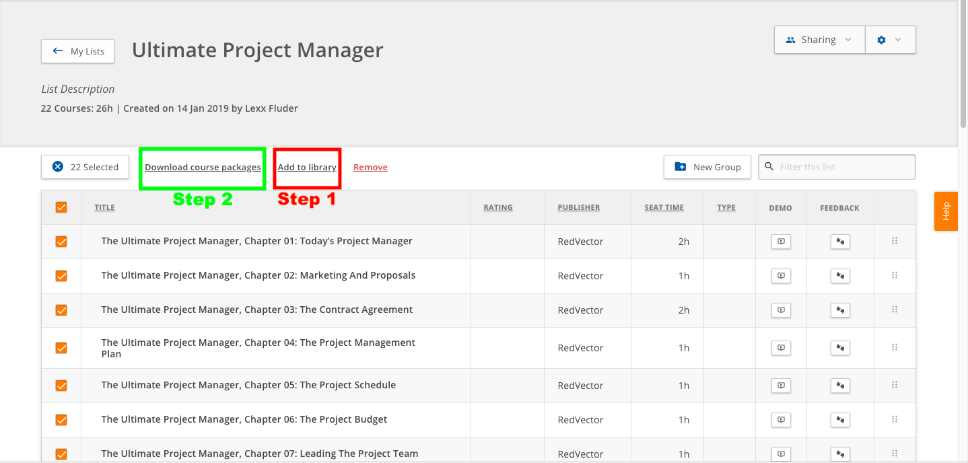
Task: Clear selection with 22 Selected button
Action: (85, 167)
